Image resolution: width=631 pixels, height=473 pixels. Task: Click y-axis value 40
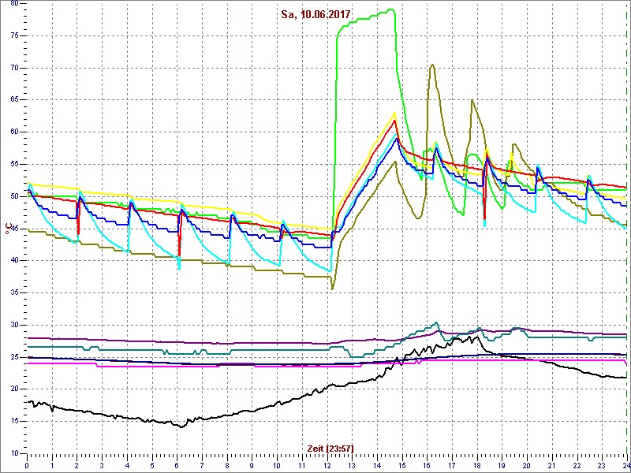pos(13,261)
